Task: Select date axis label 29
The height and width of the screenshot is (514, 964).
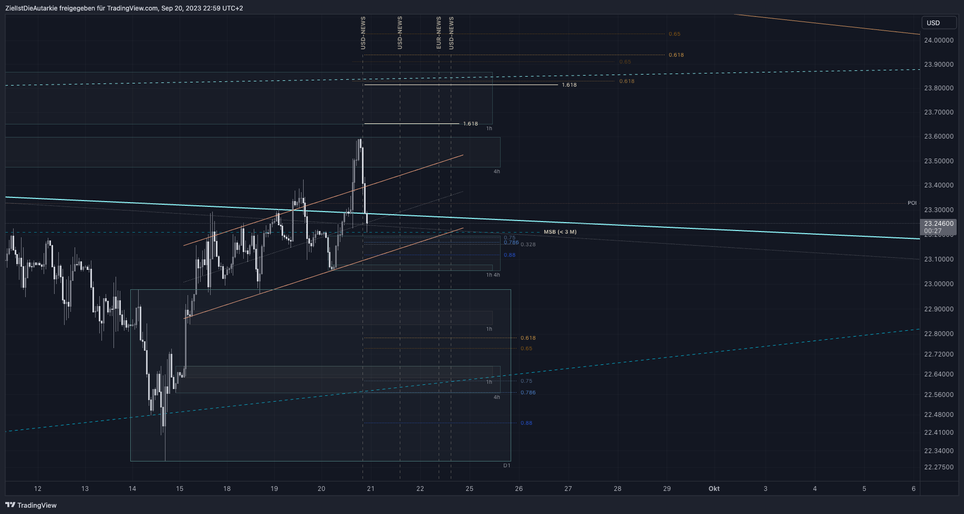Action: coord(667,489)
